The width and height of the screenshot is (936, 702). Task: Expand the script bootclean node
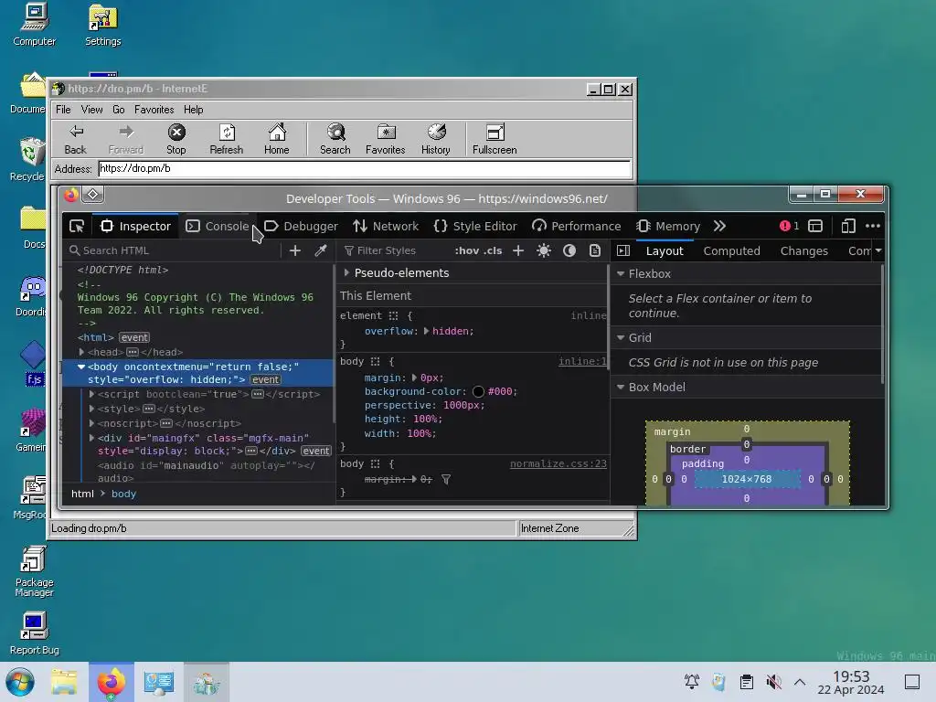(x=91, y=394)
